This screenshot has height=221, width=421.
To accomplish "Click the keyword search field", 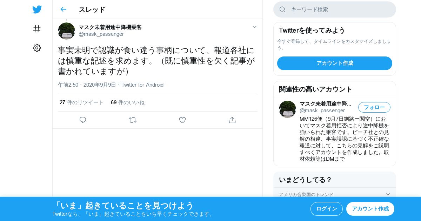I will tap(335, 9).
